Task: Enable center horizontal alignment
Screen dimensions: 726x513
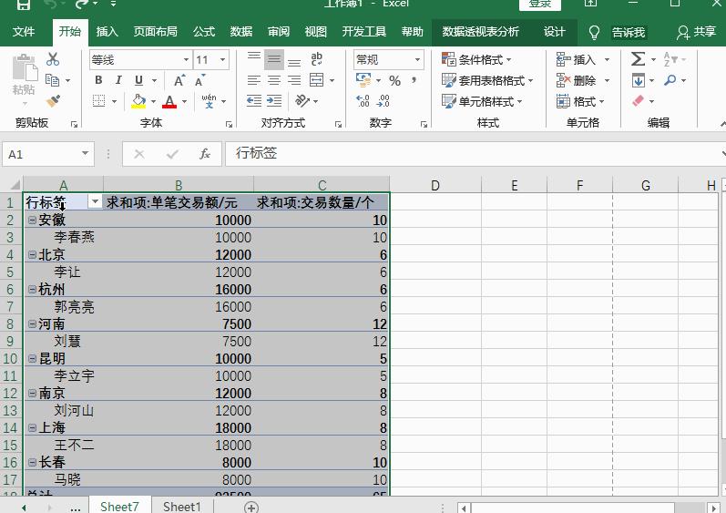Action: 274,81
